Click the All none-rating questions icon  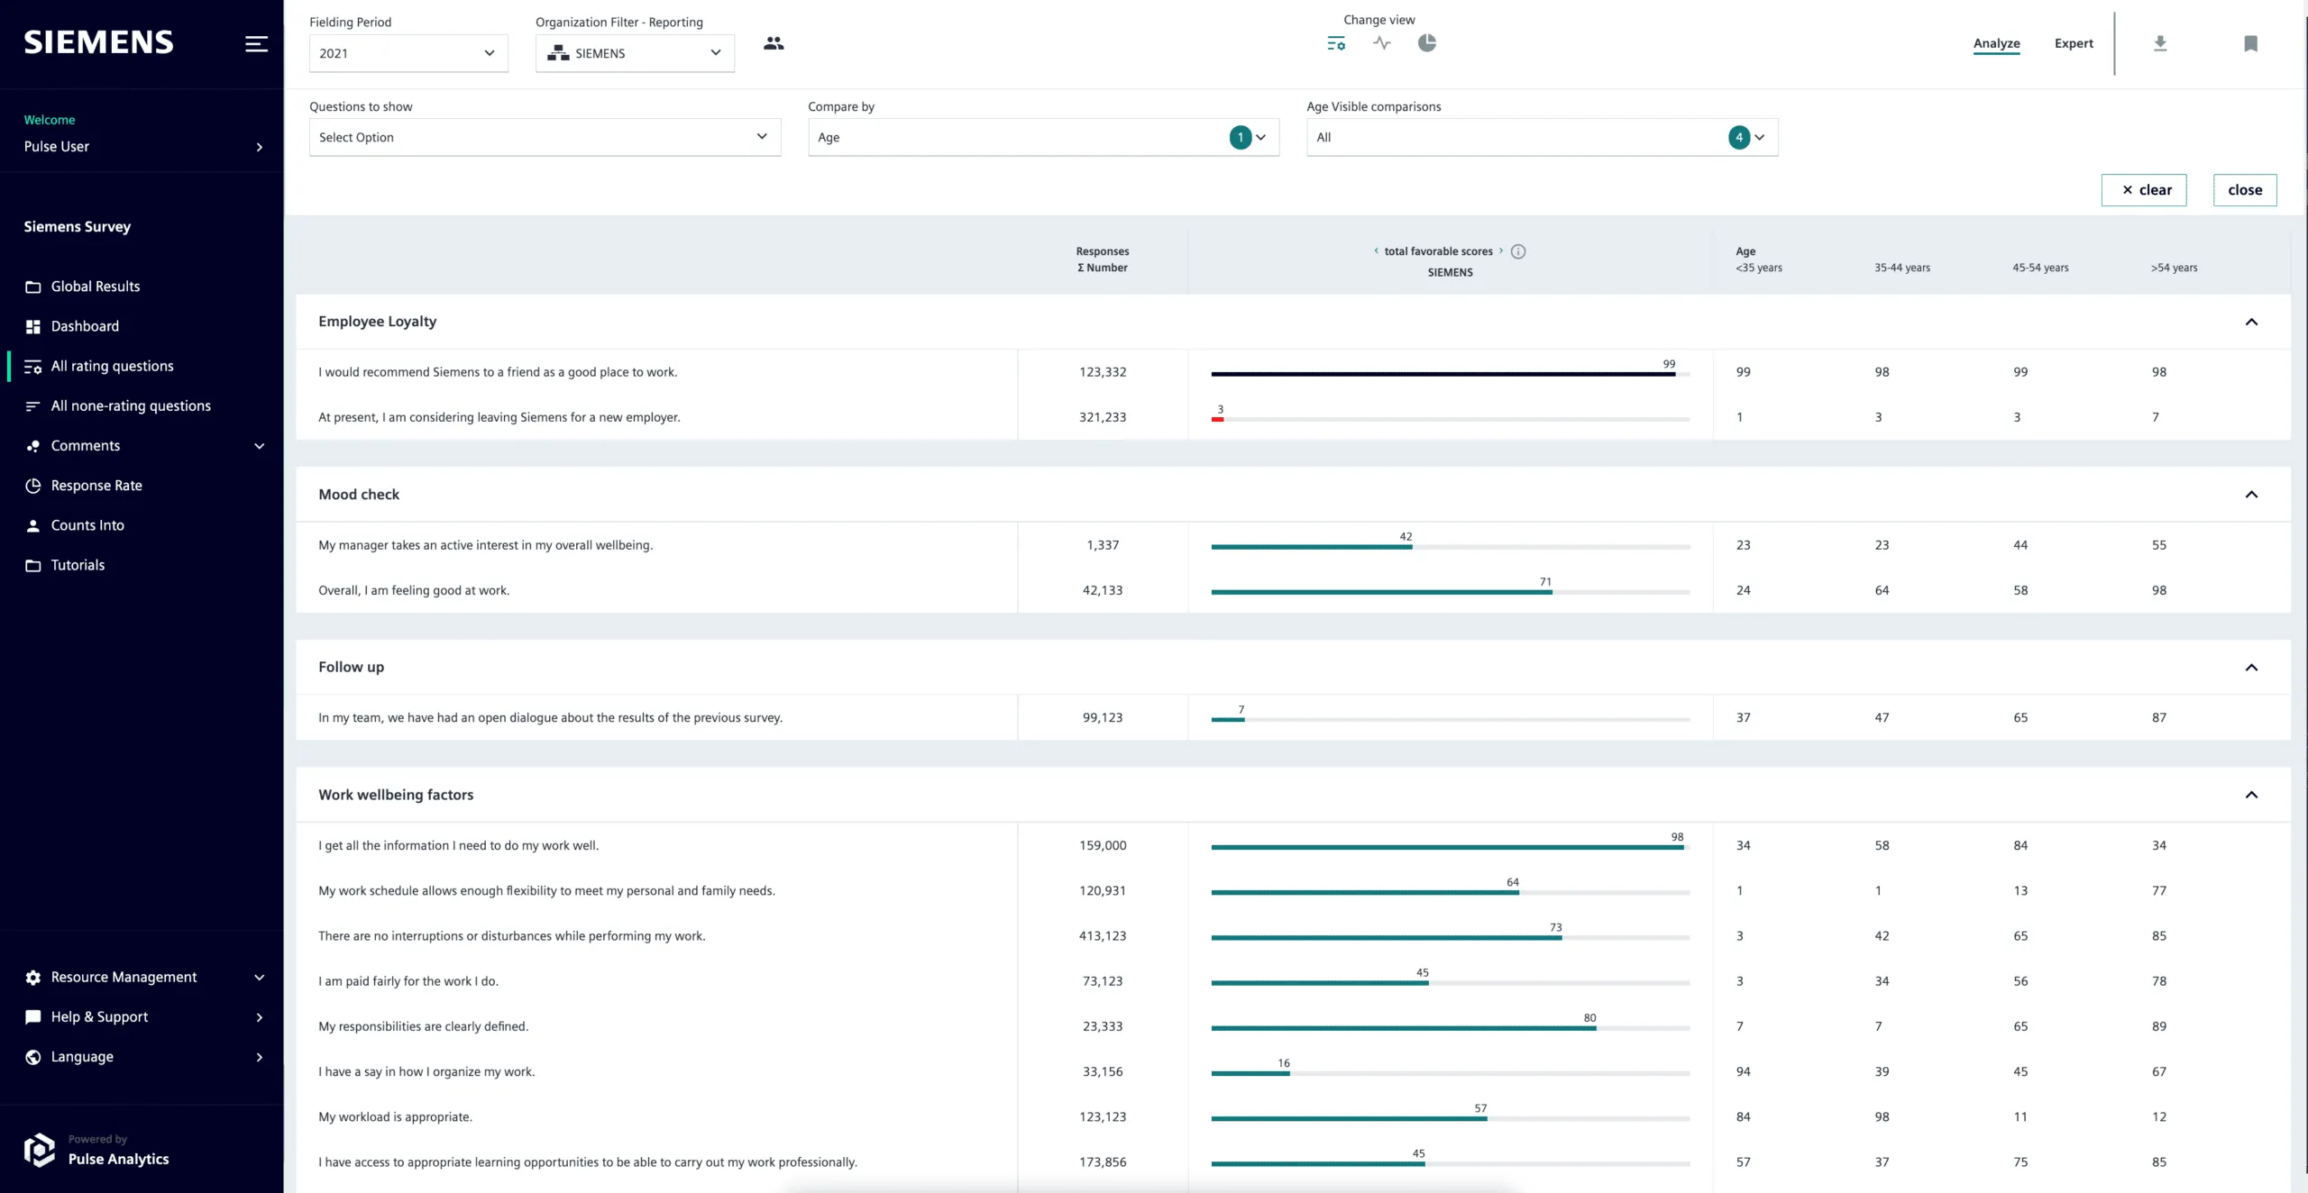pyautogui.click(x=33, y=405)
